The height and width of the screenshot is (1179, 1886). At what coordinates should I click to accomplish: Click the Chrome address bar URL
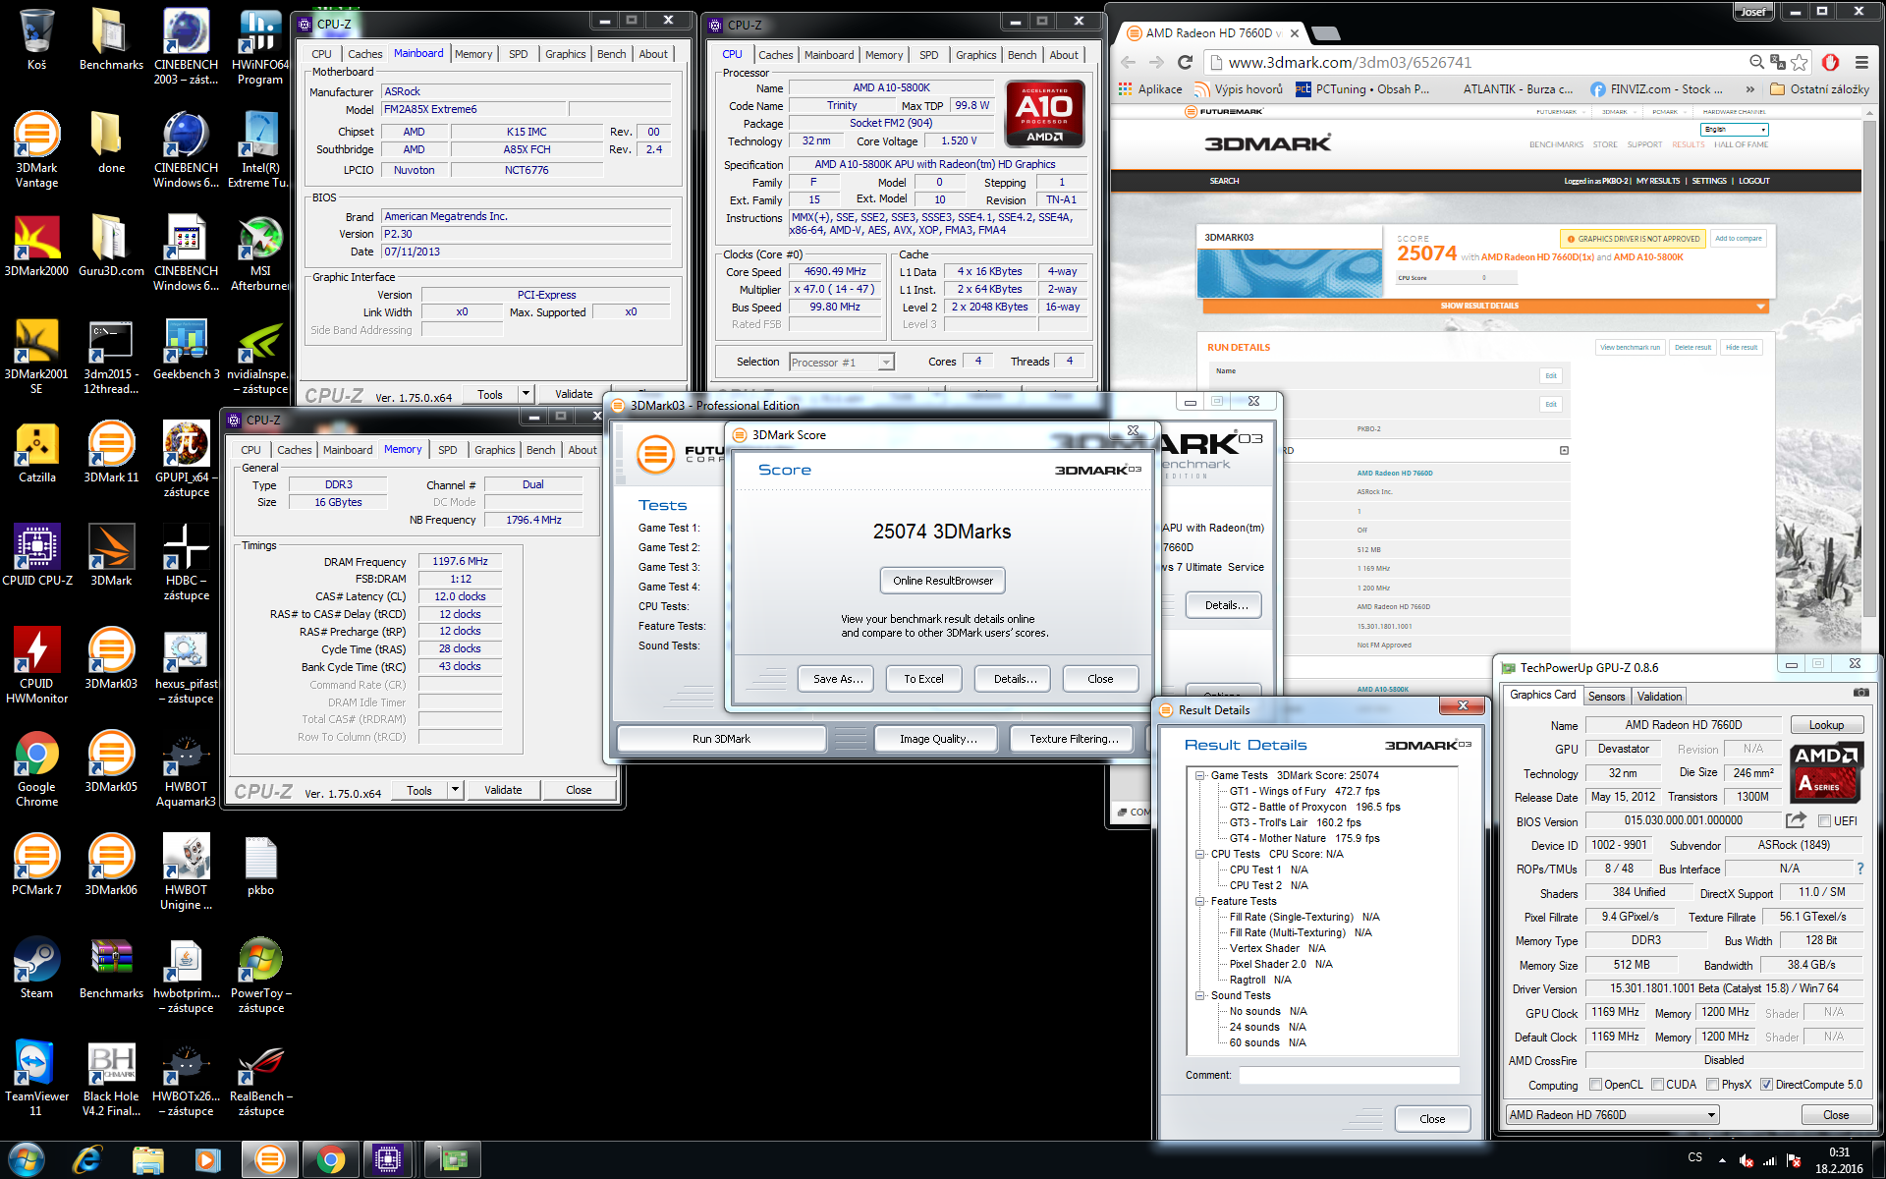pos(1350,62)
